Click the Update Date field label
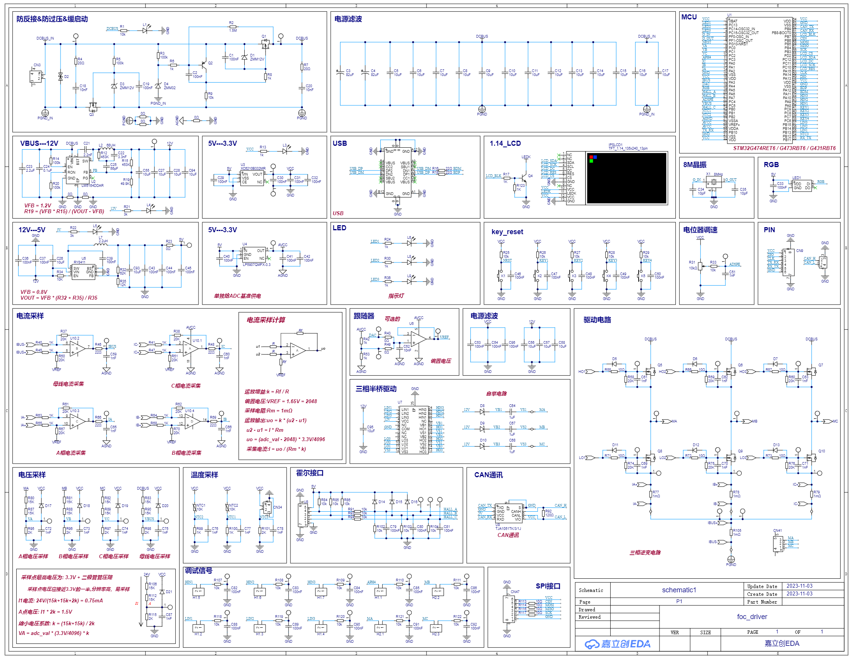This screenshot has height=659, width=853. (762, 587)
